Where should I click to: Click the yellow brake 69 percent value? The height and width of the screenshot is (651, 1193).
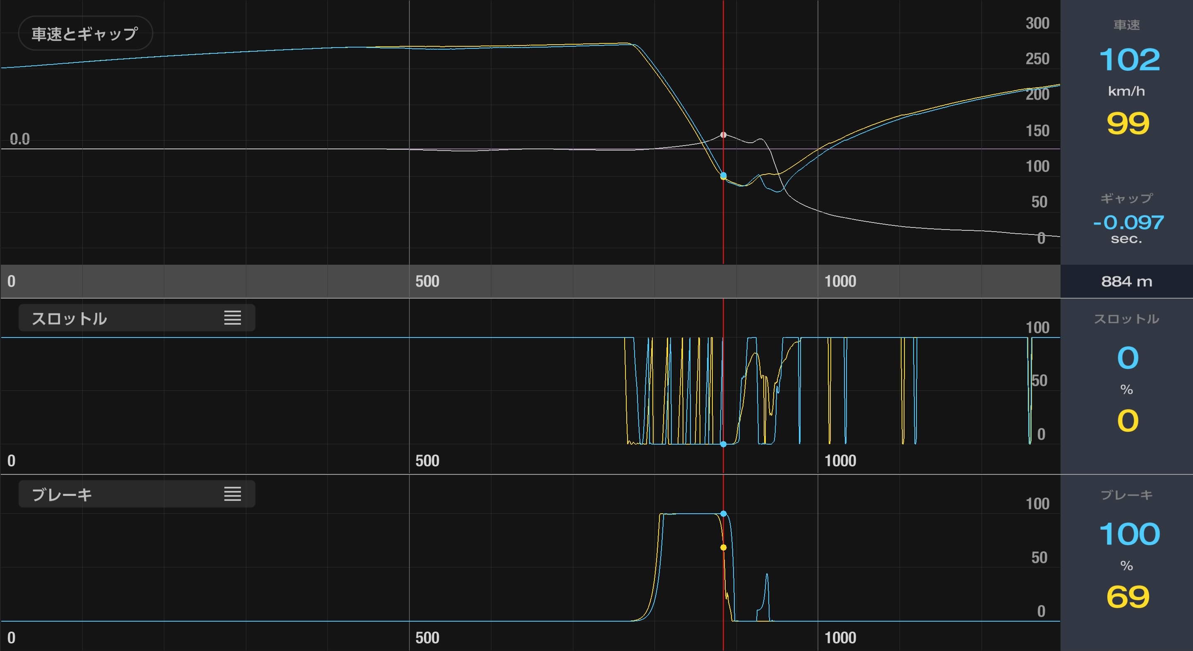(1128, 597)
